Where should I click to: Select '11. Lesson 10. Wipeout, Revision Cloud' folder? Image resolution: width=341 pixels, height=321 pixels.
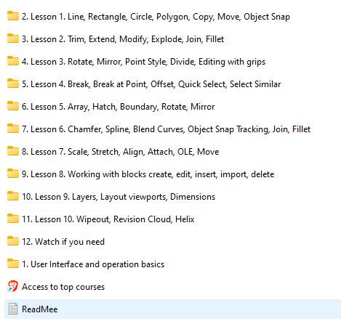pyautogui.click(x=108, y=219)
